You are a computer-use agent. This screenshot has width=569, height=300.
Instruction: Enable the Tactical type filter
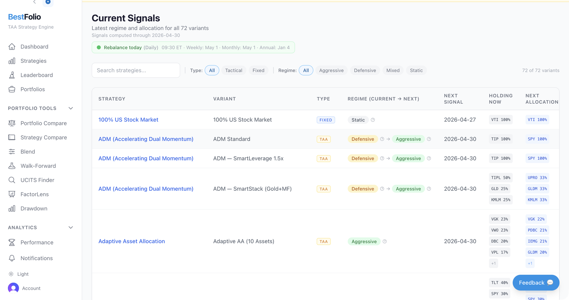(234, 70)
